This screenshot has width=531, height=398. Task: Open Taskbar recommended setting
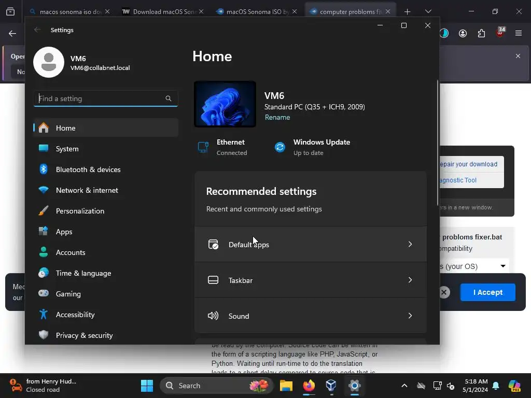311,280
